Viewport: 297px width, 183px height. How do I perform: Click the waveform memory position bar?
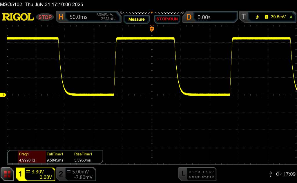click(x=152, y=12)
